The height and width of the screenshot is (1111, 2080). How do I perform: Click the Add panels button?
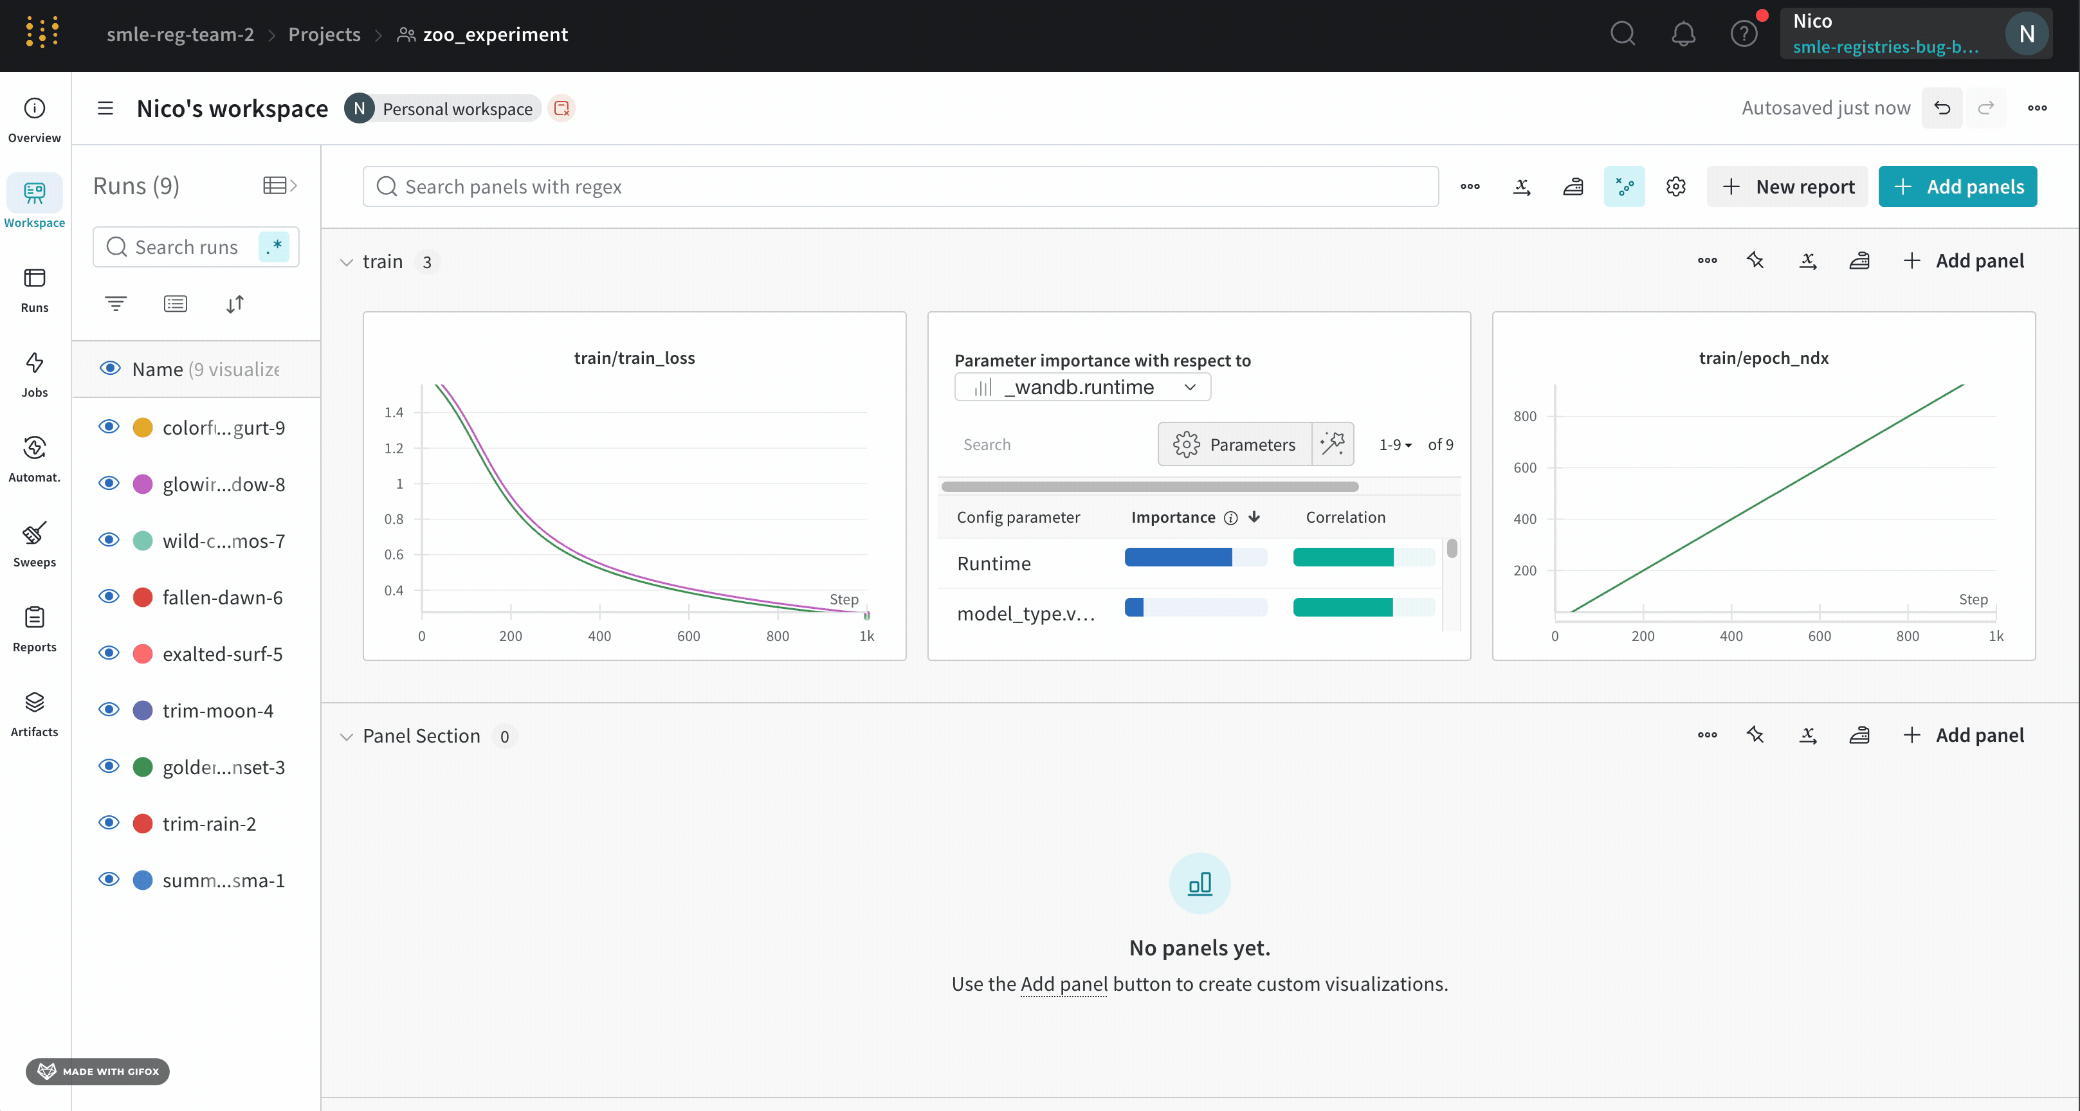coord(1957,186)
